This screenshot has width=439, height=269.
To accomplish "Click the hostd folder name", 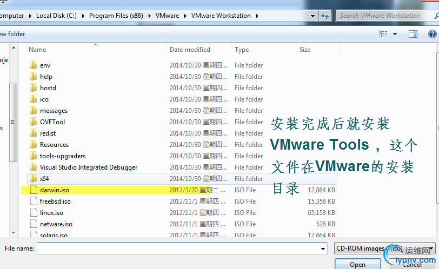I will (48, 88).
